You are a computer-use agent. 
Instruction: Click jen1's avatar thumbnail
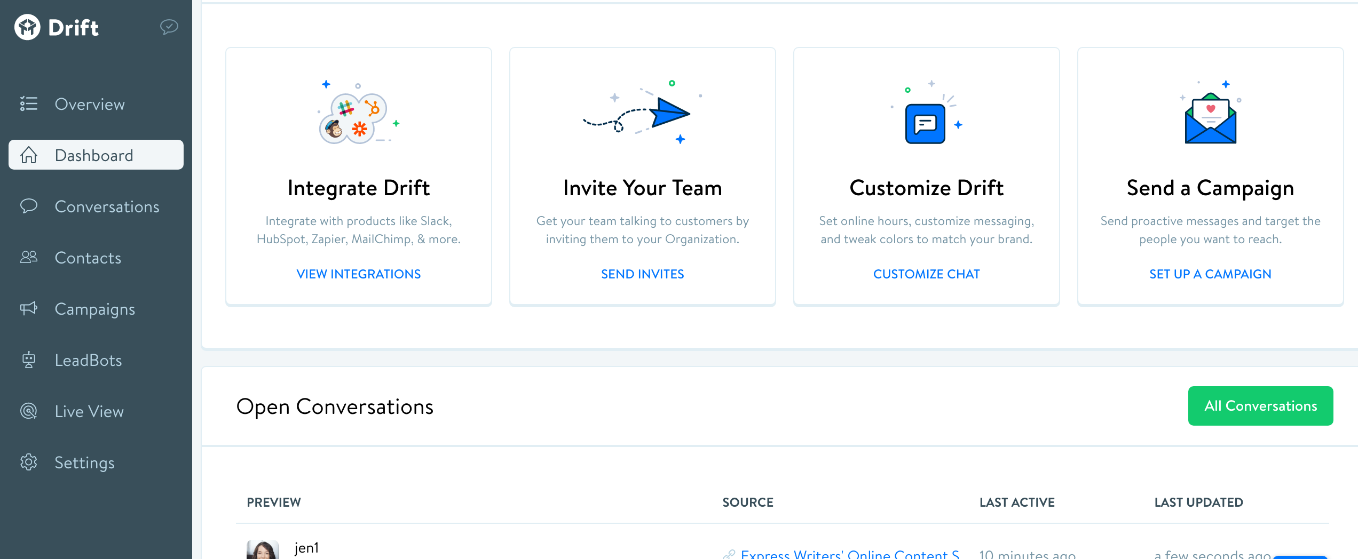point(263,550)
